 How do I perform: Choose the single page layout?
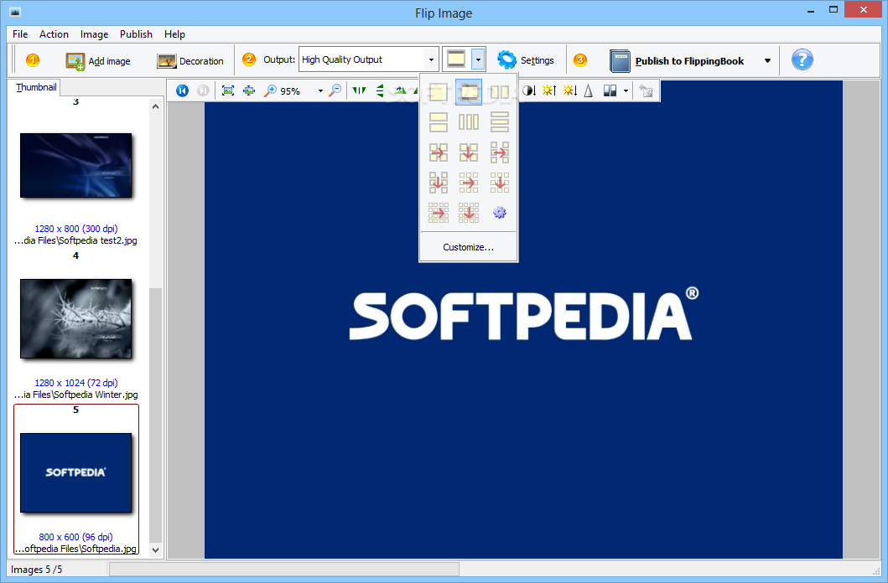pyautogui.click(x=438, y=91)
